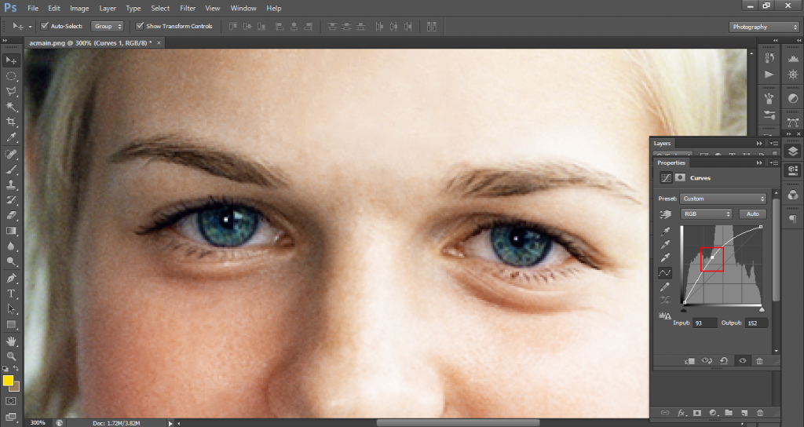Select the Path Selection tool
The image size is (804, 427).
(x=11, y=309)
